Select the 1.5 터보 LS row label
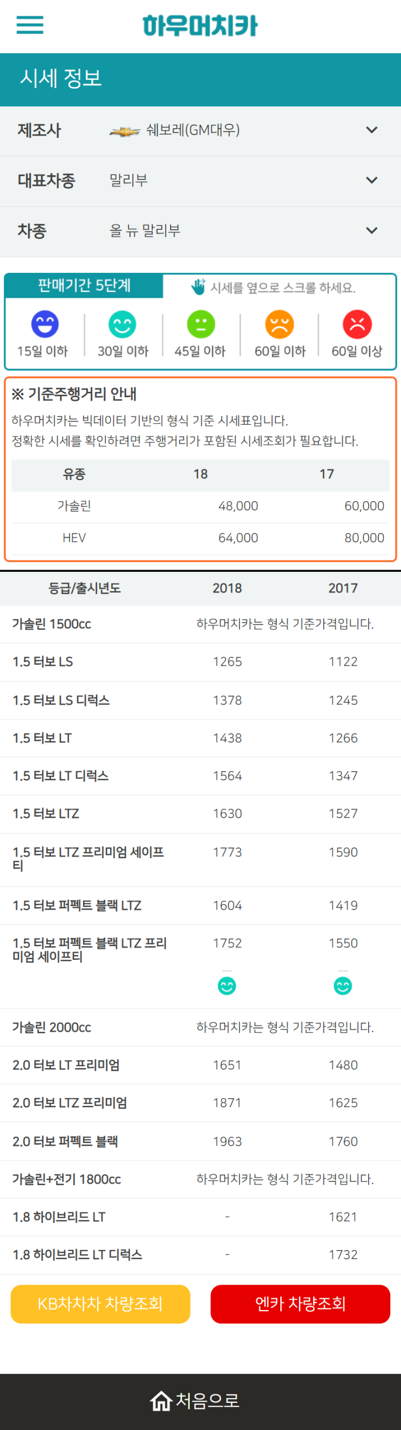401x1430 pixels. (x=43, y=661)
